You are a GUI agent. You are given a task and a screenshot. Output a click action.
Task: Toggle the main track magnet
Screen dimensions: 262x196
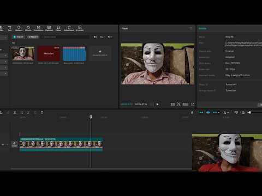[x=201, y=113]
